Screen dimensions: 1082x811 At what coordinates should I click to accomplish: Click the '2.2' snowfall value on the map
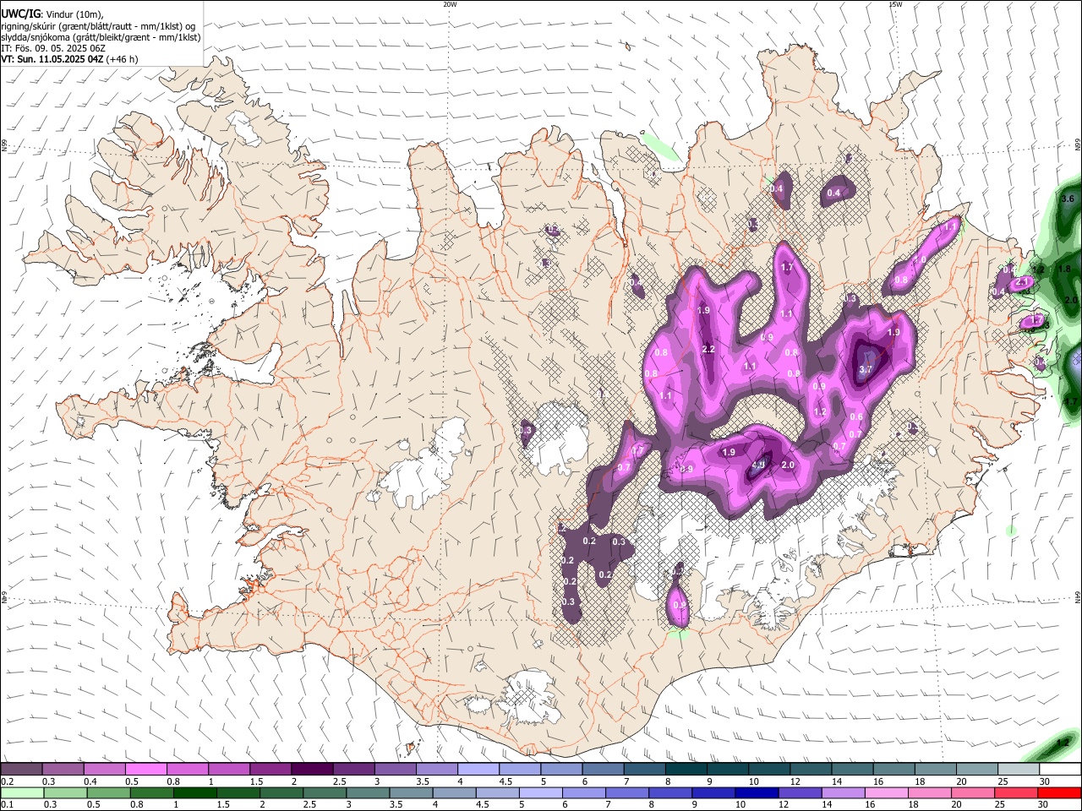(x=708, y=350)
